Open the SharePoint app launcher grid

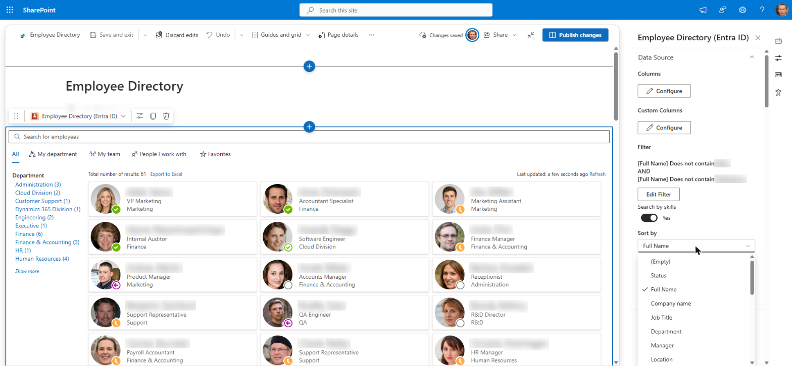(10, 10)
